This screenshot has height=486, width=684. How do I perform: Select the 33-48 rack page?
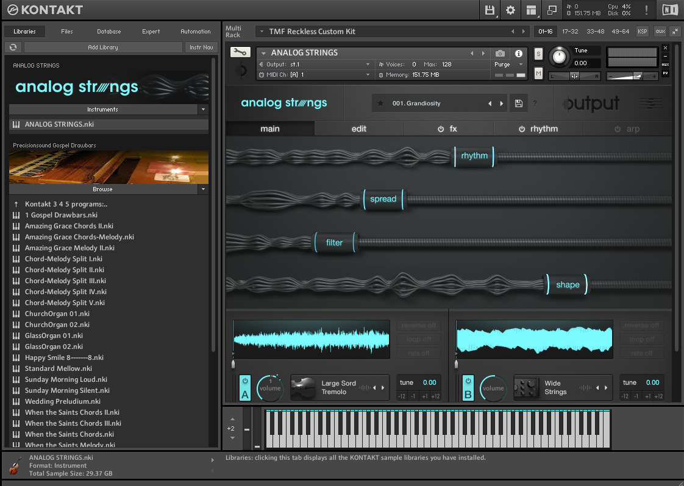(596, 32)
